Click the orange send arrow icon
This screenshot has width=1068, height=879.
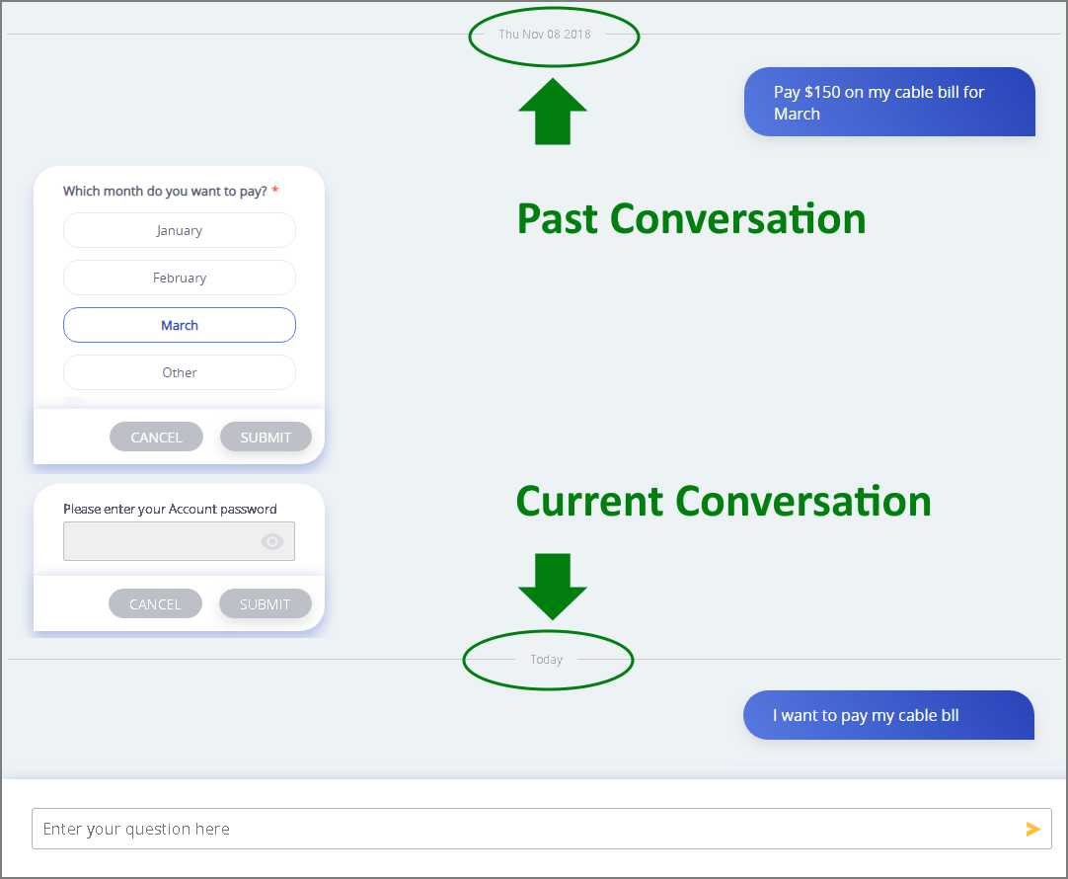pyautogui.click(x=1032, y=829)
